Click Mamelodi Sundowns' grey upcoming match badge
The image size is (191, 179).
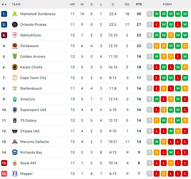coord(150,14)
